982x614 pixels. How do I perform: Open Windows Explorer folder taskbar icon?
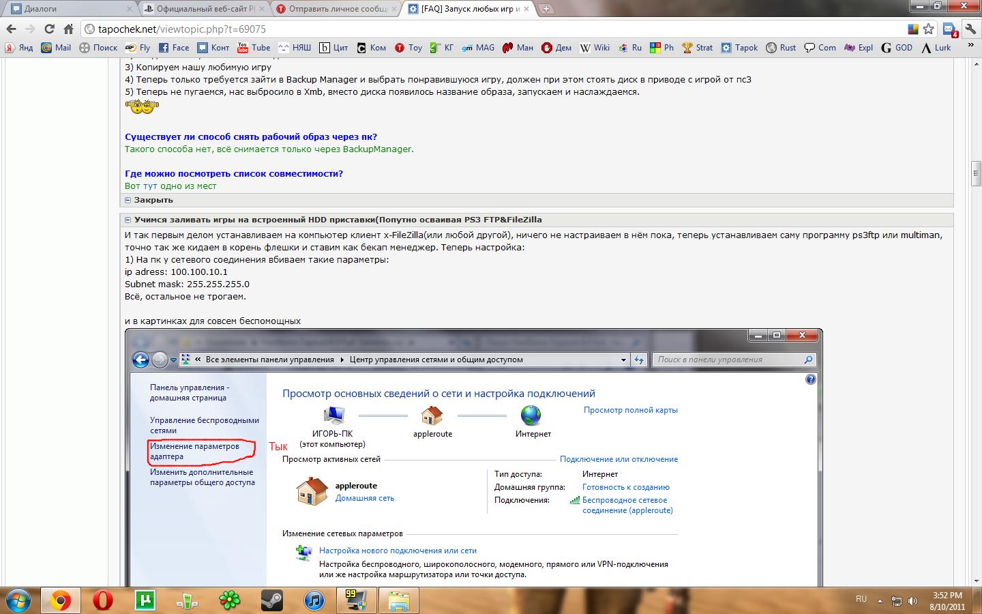click(399, 600)
